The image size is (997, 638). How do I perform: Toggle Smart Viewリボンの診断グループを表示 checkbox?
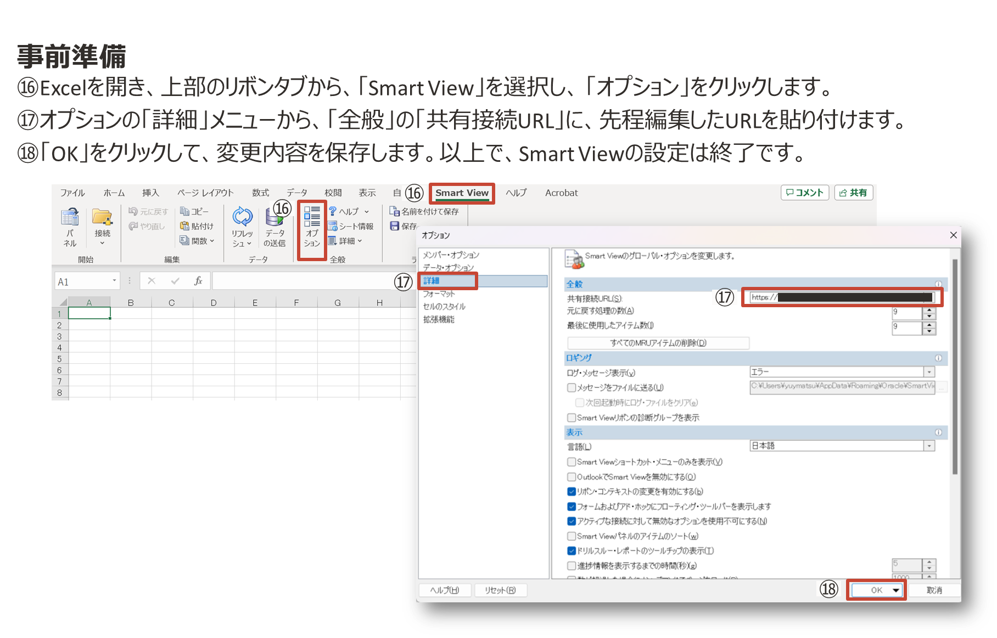coord(572,417)
